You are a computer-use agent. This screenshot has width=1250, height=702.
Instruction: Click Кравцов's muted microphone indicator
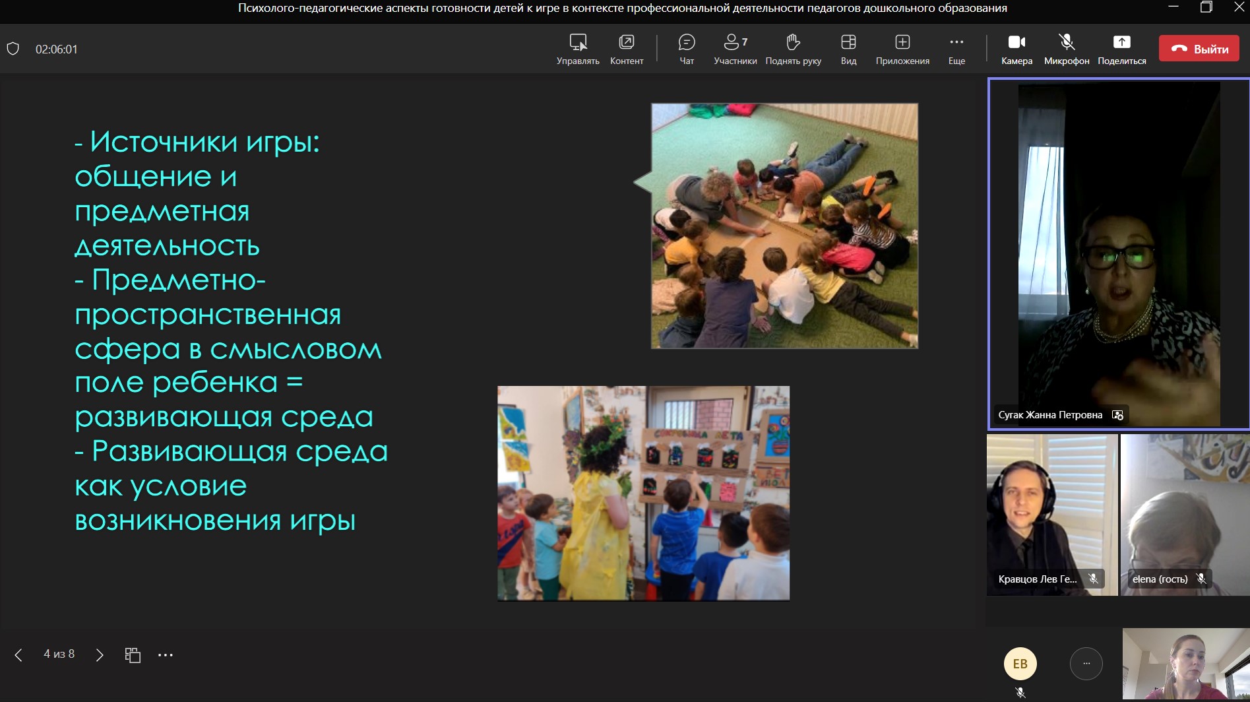coord(1094,579)
